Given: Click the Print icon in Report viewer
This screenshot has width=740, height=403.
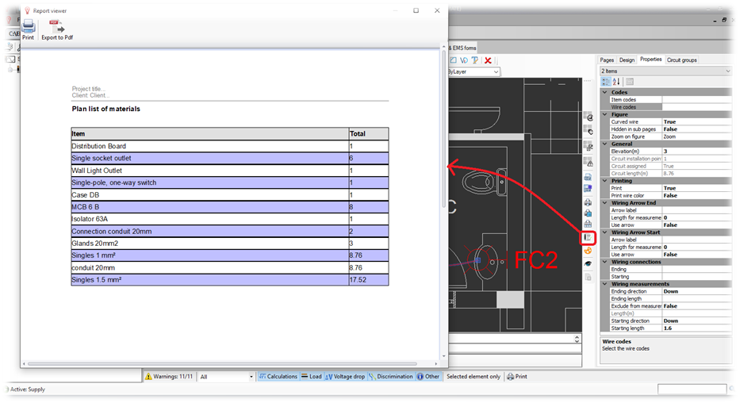Looking at the screenshot, I should [x=29, y=29].
